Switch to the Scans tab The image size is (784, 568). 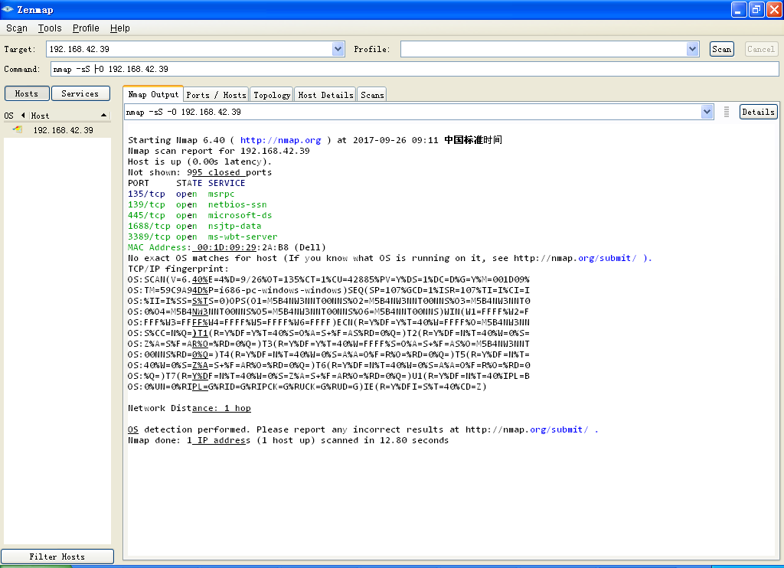click(372, 94)
